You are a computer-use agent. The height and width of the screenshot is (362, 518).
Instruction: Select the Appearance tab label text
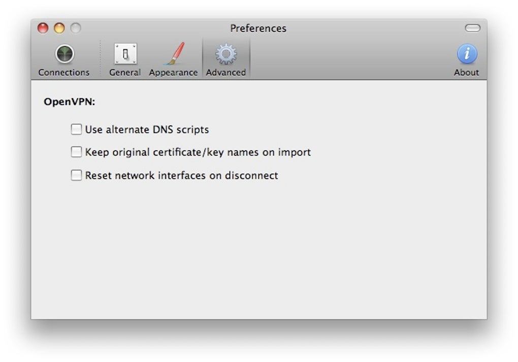[x=173, y=73]
